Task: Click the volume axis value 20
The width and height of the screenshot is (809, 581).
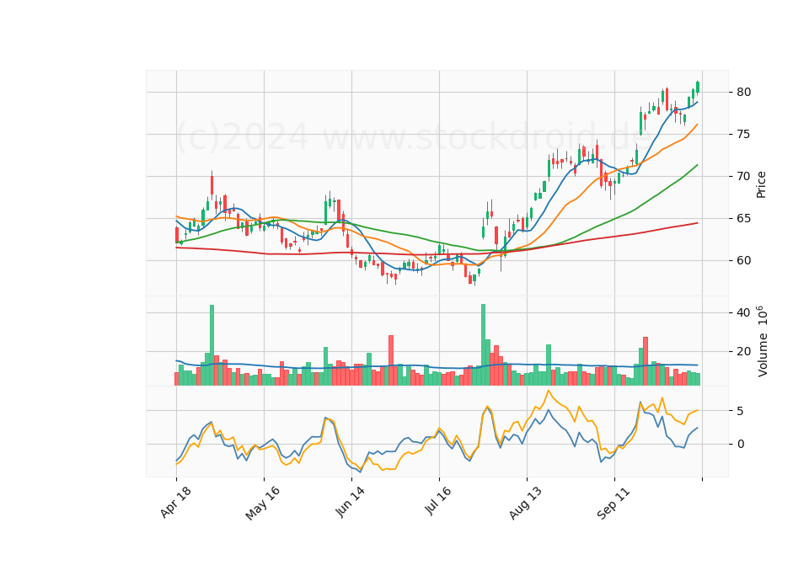Action: click(743, 352)
